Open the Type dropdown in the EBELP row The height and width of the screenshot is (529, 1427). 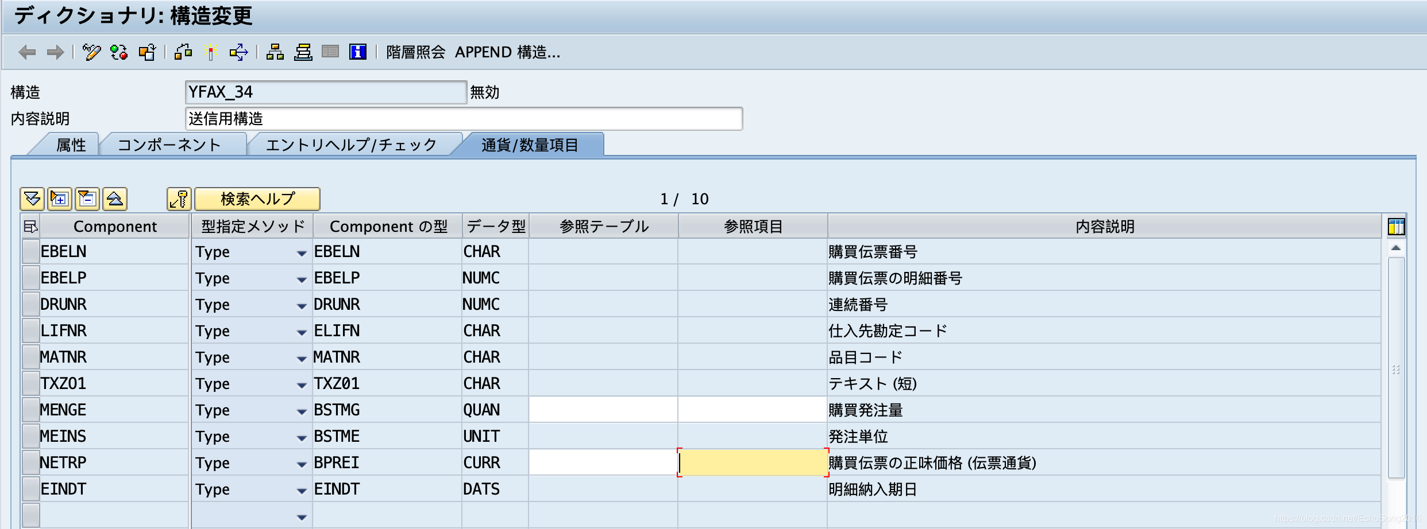point(302,279)
